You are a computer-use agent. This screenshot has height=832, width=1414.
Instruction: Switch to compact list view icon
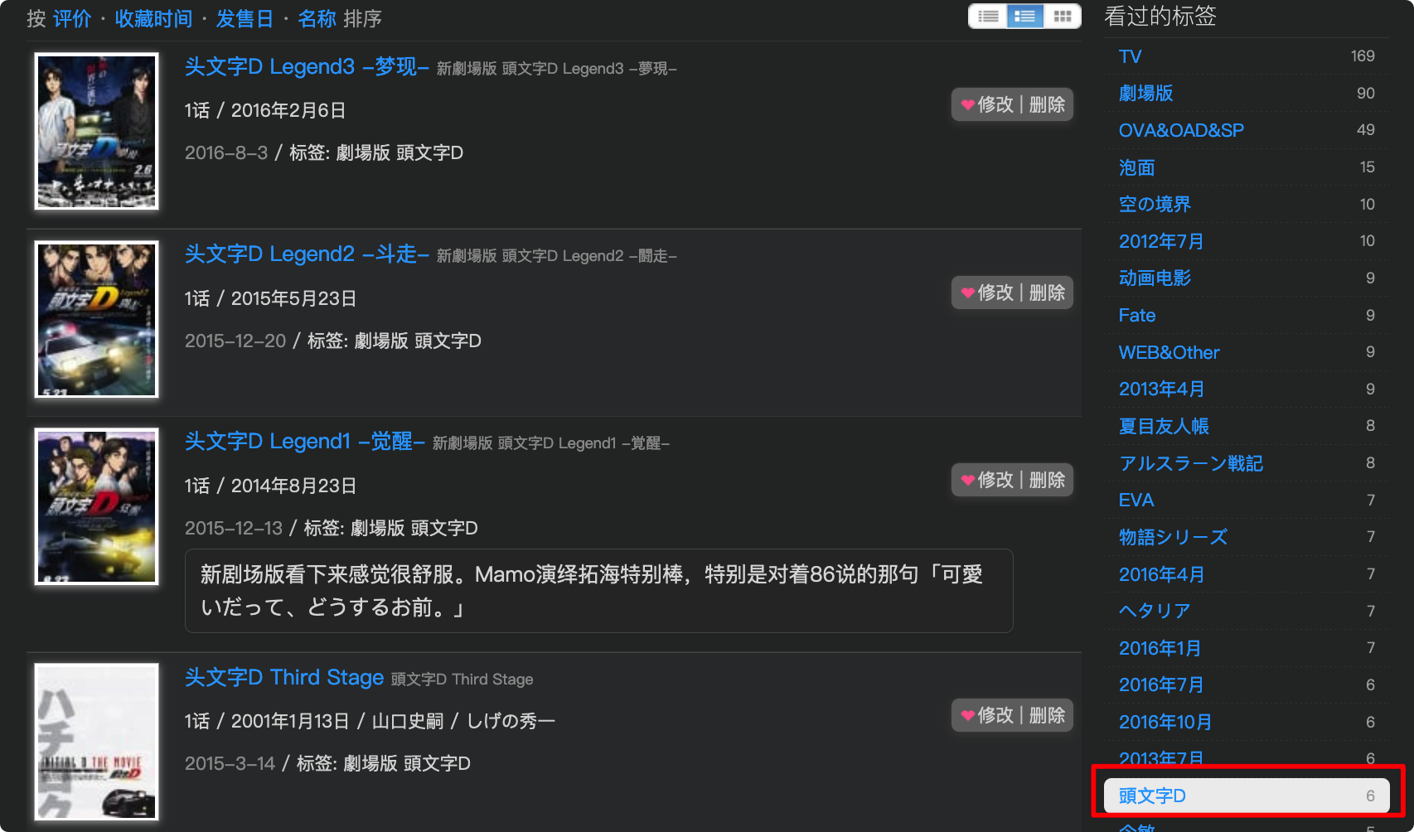point(988,17)
